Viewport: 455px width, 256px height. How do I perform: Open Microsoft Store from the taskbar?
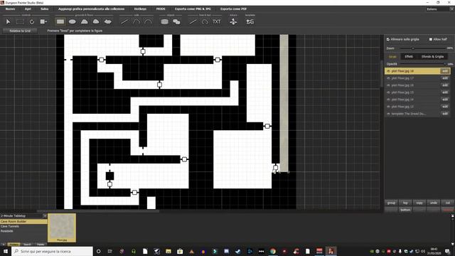[x=180, y=251]
